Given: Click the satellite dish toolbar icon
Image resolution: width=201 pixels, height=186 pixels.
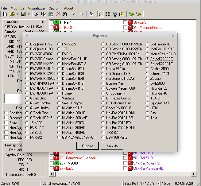Looking at the screenshot, I should point(115,14).
